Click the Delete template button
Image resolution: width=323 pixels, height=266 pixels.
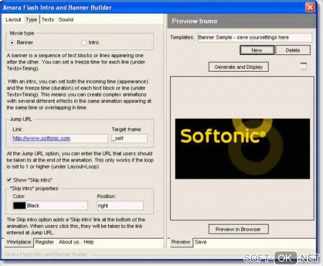(293, 50)
